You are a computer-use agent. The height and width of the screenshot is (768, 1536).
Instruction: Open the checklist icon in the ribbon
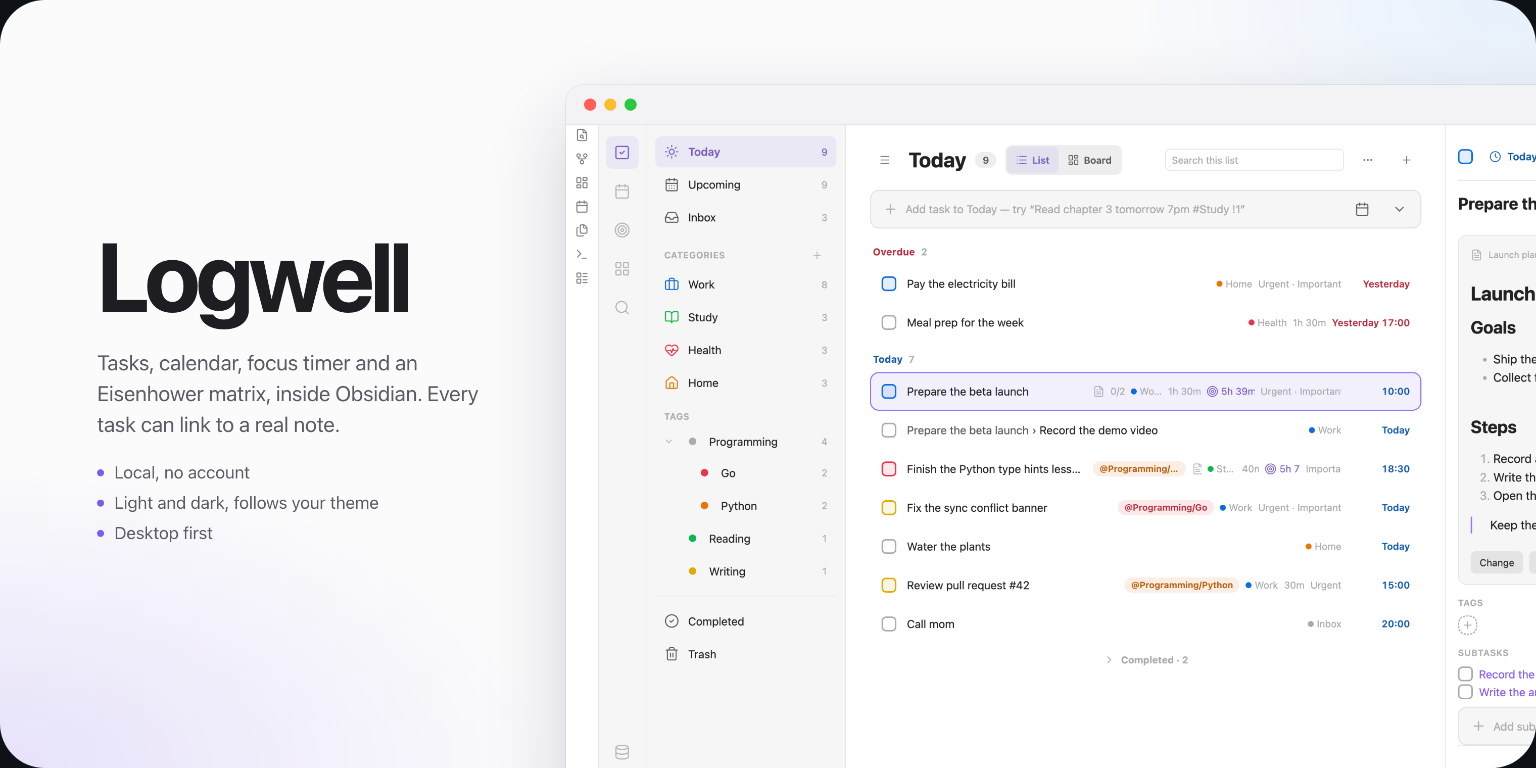(582, 278)
